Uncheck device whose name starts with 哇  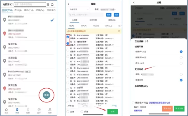click(68, 43)
